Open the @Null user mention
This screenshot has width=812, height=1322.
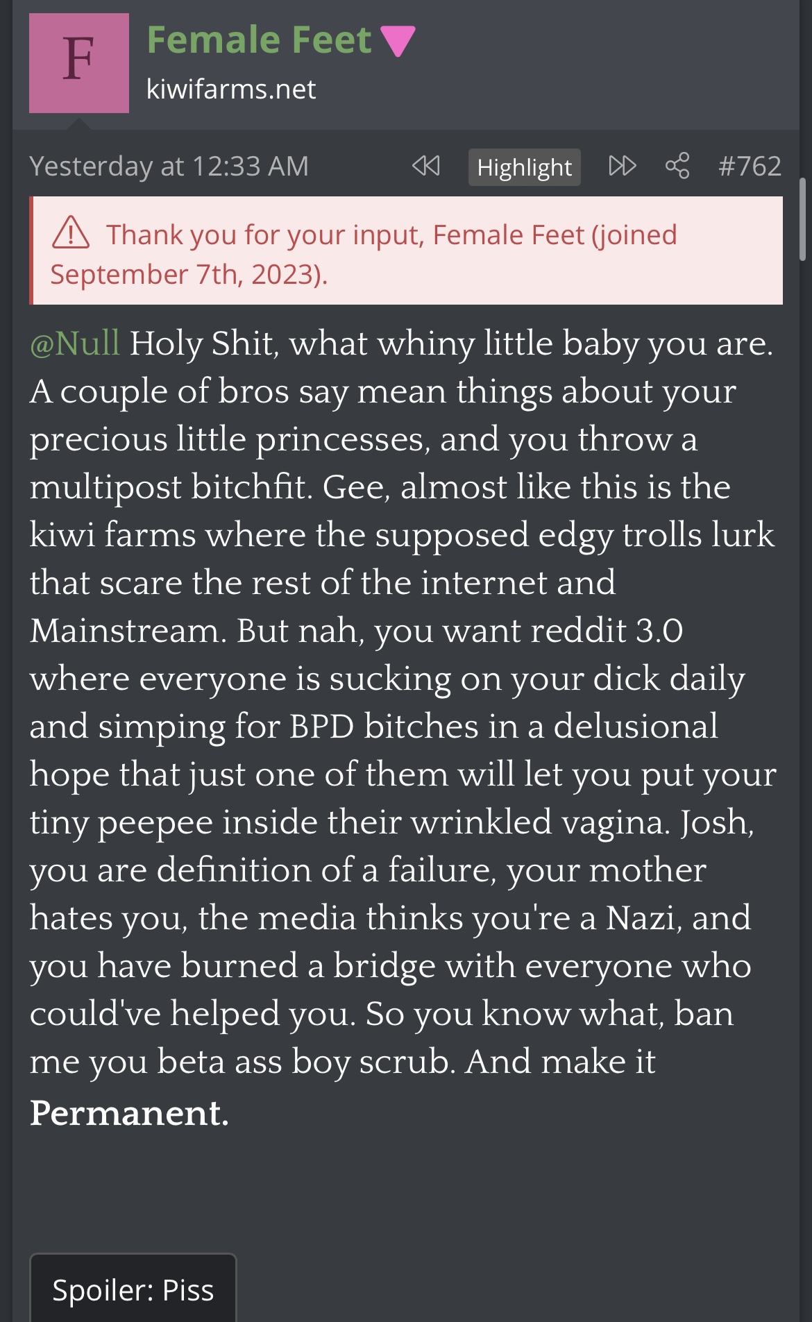pos(75,344)
